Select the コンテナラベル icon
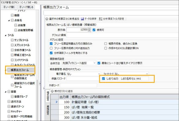This screenshot has width=179, height=121. point(12,60)
